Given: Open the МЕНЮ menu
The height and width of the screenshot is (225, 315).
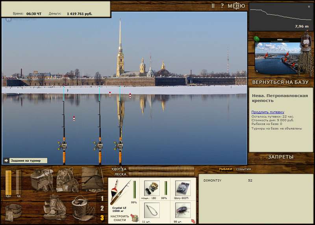Looking at the screenshot, I should tap(236, 6).
